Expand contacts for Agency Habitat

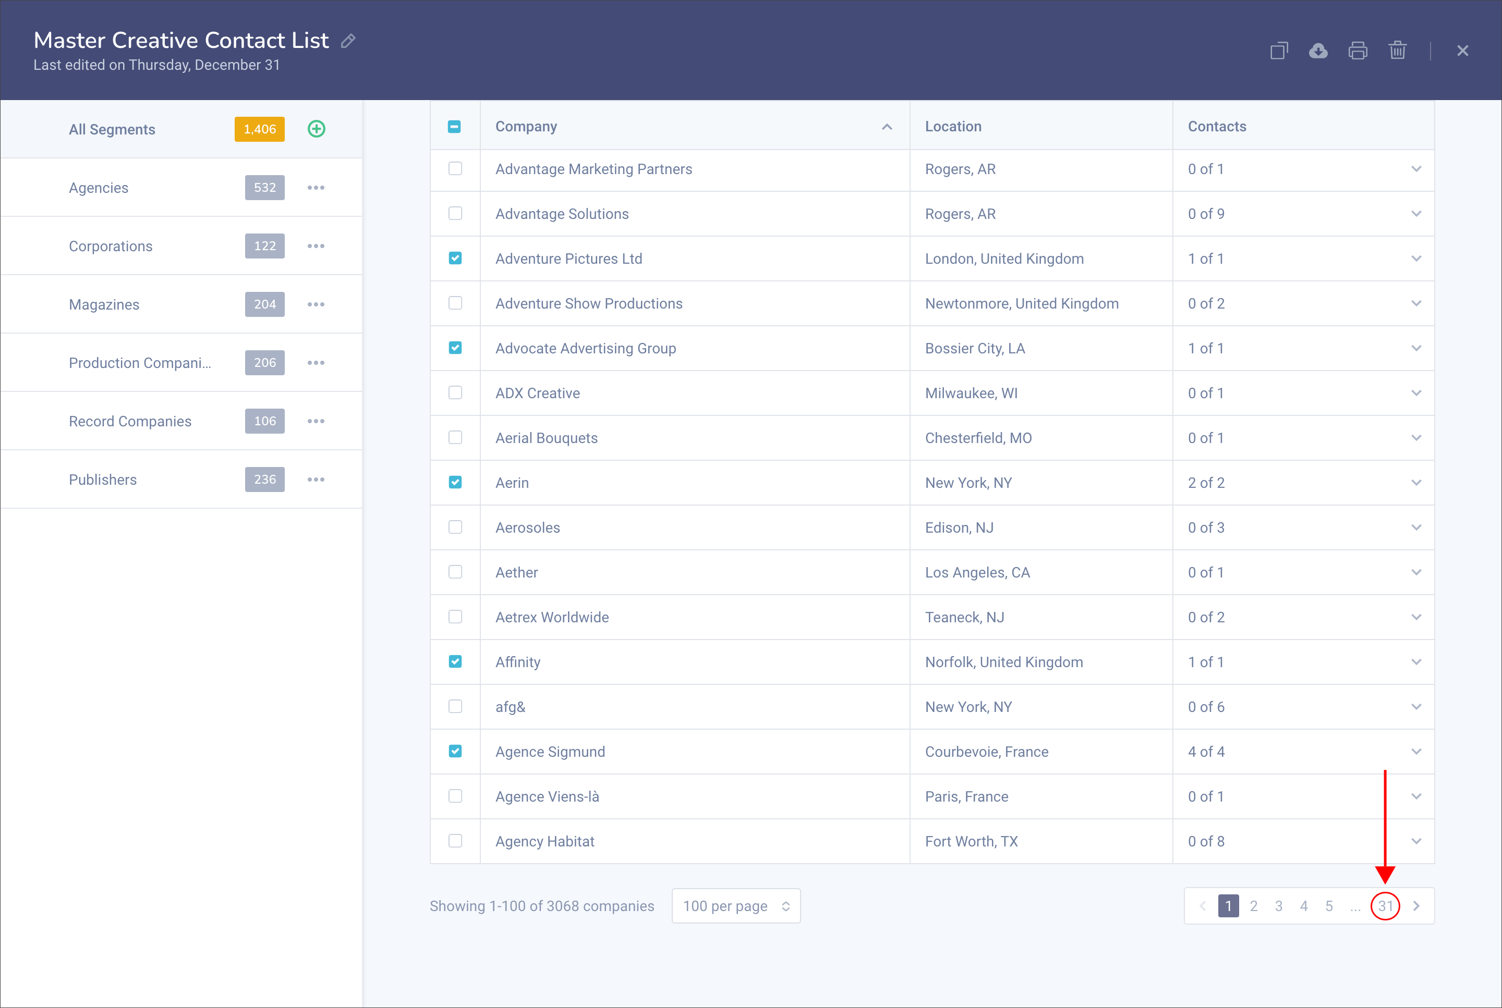(x=1416, y=842)
